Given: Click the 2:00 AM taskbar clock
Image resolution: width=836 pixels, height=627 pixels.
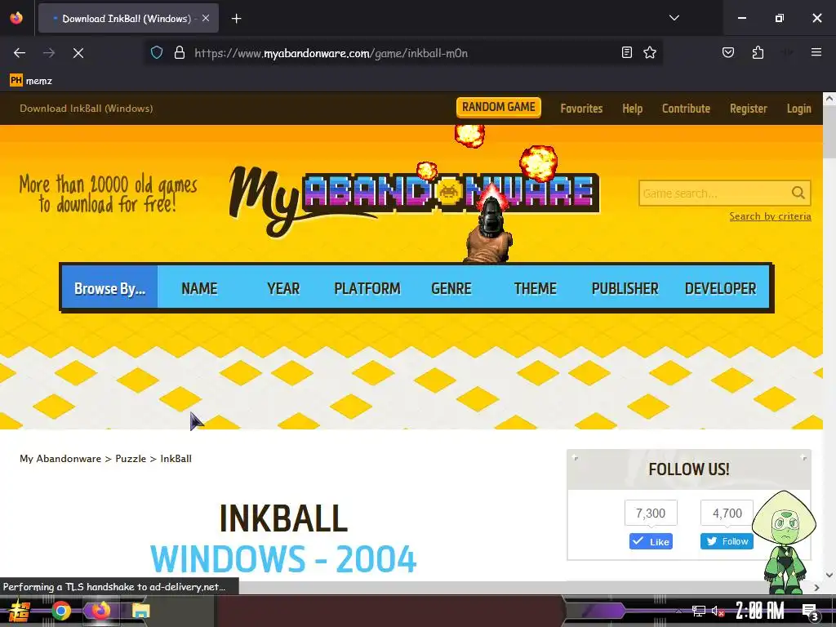Looking at the screenshot, I should pos(760,611).
